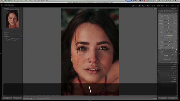This screenshot has width=180, height=101.
Task: Select the Spot Removal tool
Action: [x=162, y=11]
